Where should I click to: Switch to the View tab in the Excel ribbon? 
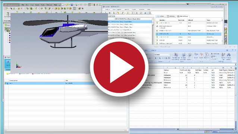point(146,50)
